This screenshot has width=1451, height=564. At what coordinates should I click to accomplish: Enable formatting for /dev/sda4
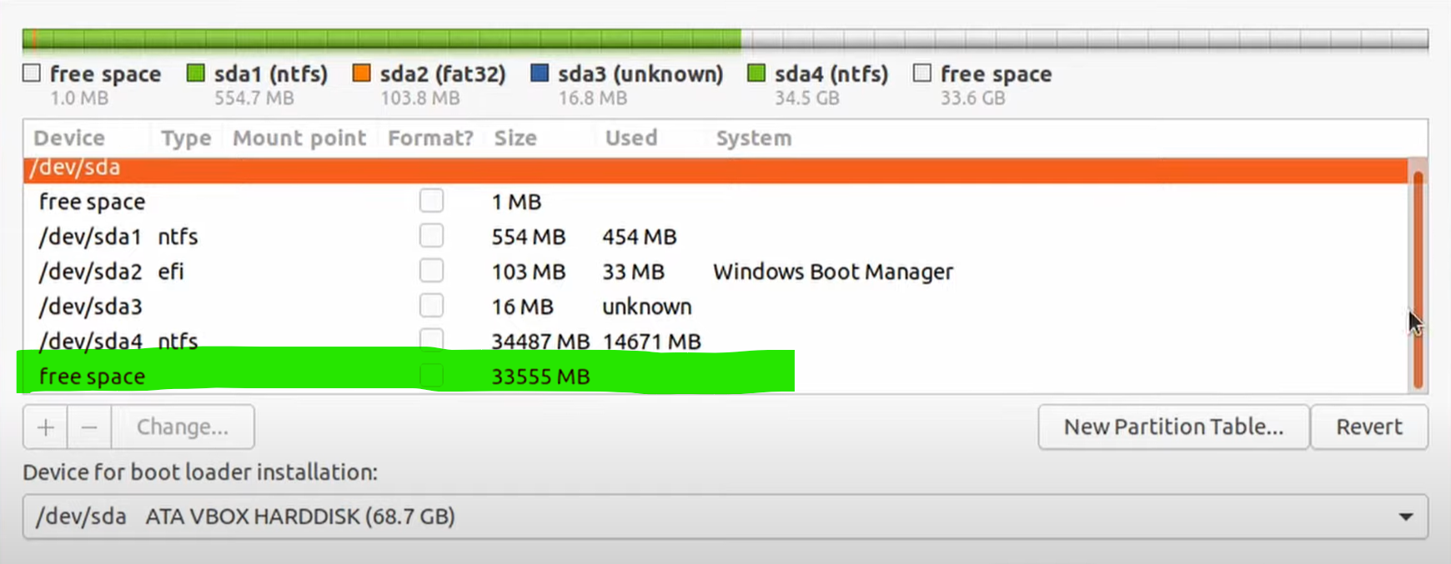tap(431, 340)
